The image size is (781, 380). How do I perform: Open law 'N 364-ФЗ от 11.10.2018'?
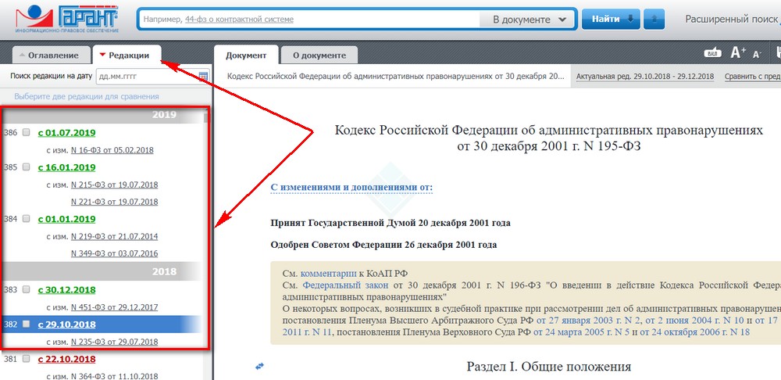pyautogui.click(x=115, y=376)
